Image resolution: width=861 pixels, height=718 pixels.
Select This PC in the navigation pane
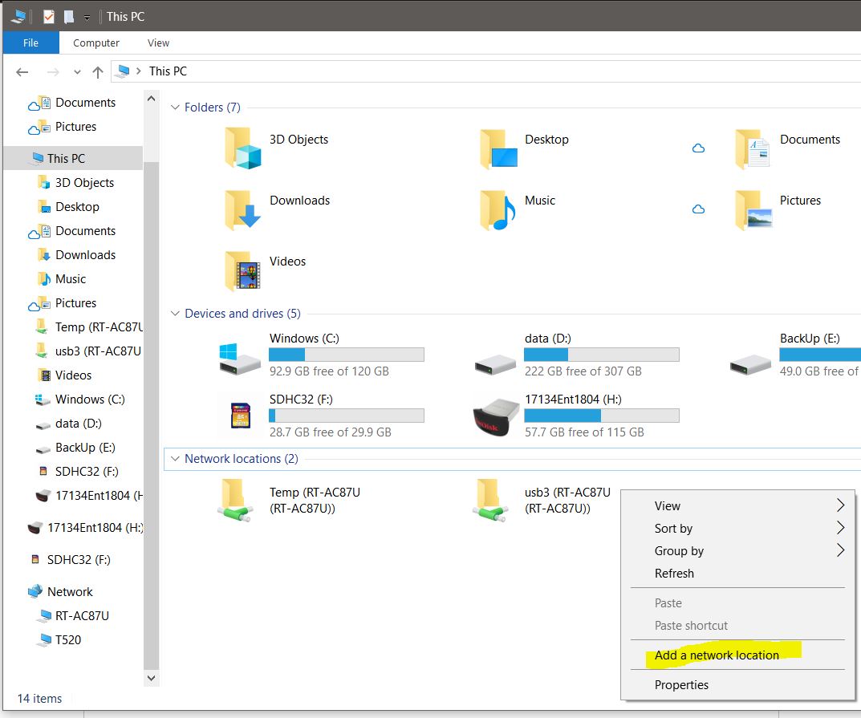click(x=73, y=158)
